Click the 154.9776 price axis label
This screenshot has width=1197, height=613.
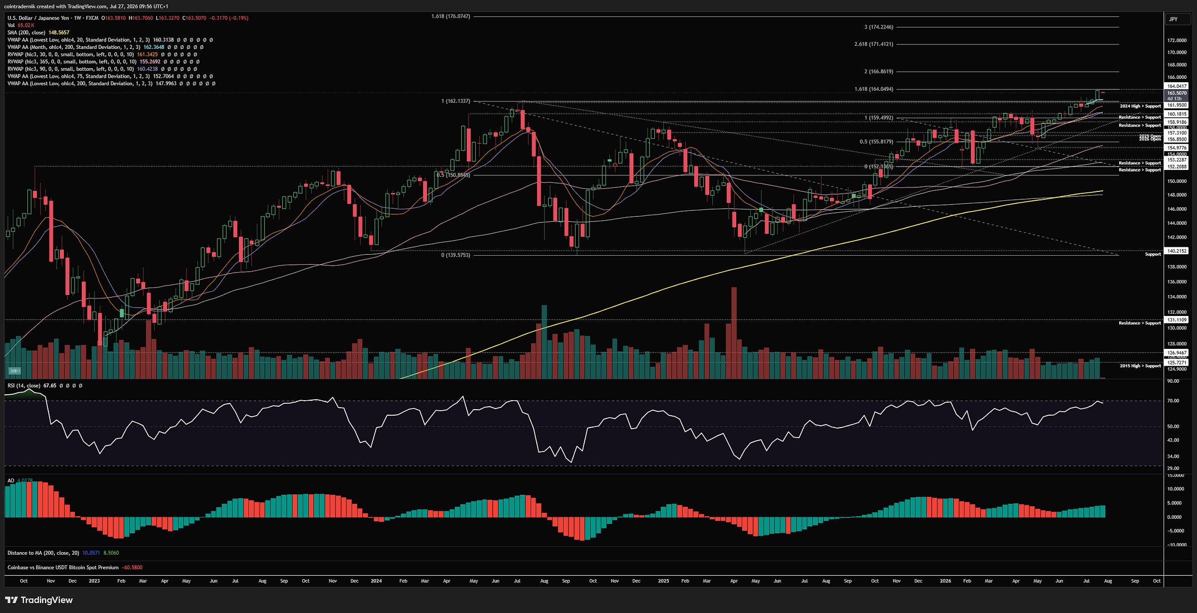(1177, 148)
